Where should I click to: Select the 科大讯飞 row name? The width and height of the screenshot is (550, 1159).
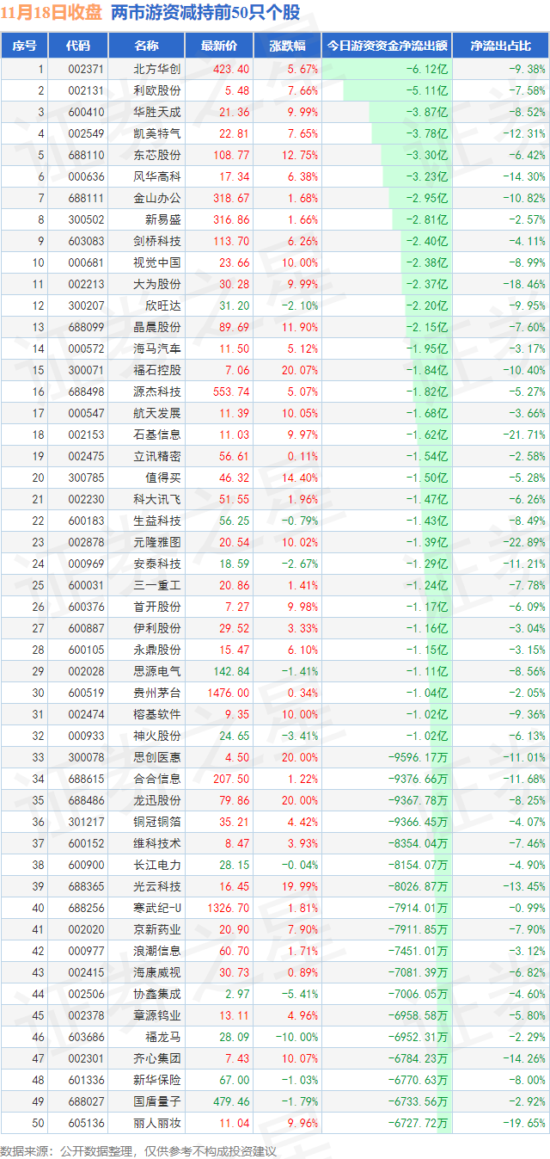tap(157, 499)
